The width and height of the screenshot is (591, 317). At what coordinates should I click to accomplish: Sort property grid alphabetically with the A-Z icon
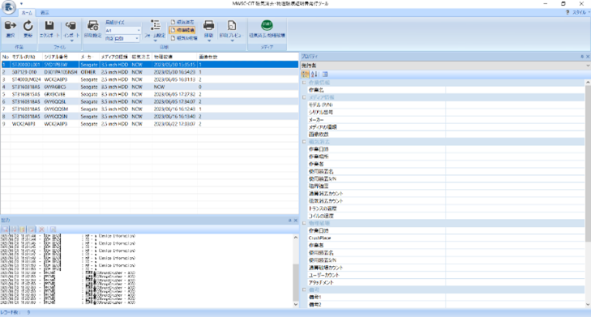315,75
